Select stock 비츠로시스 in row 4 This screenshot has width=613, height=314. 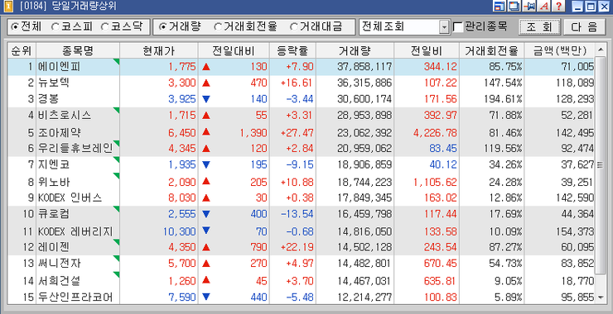(x=65, y=116)
